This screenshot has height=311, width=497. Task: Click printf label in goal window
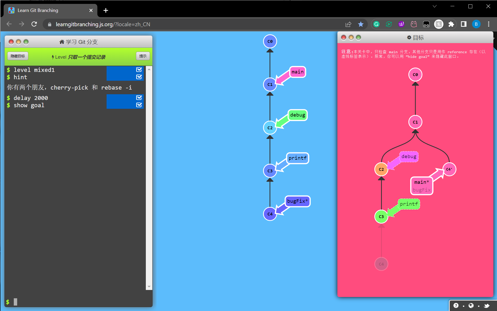(409, 204)
